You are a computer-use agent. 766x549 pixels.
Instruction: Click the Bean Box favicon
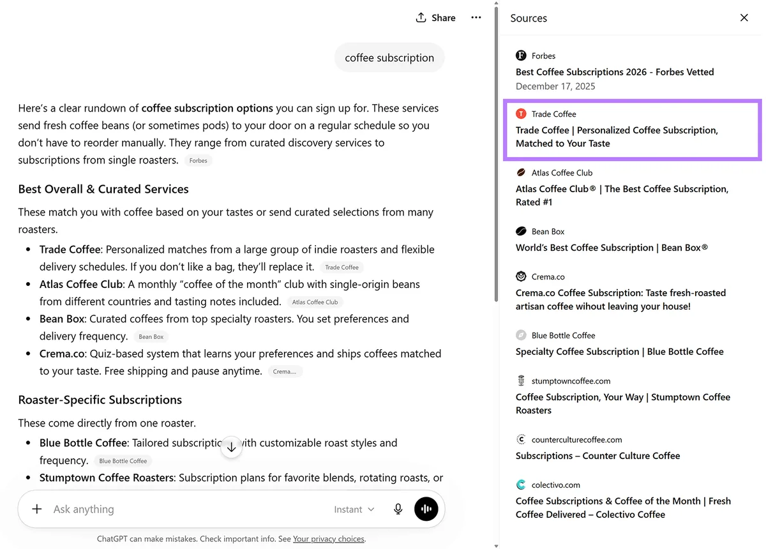point(521,231)
